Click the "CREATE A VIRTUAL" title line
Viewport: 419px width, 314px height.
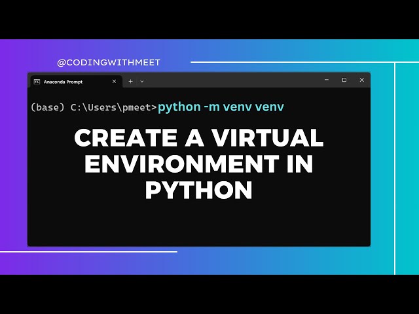point(199,138)
